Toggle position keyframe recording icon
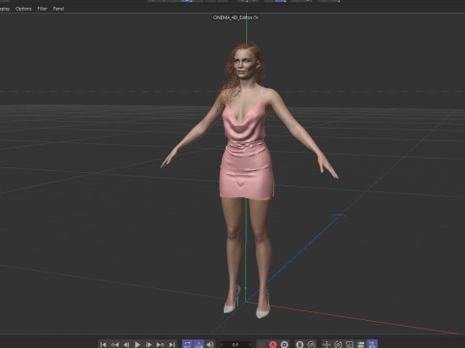Viewport: 465px width, 348px height. [326, 344]
